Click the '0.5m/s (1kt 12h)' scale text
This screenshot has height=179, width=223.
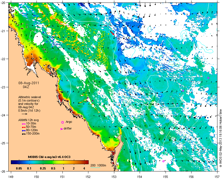[x=29, y=111]
